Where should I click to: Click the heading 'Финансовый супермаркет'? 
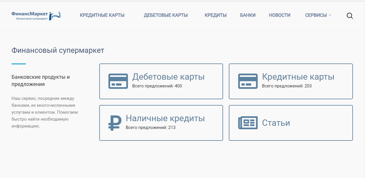point(58,50)
